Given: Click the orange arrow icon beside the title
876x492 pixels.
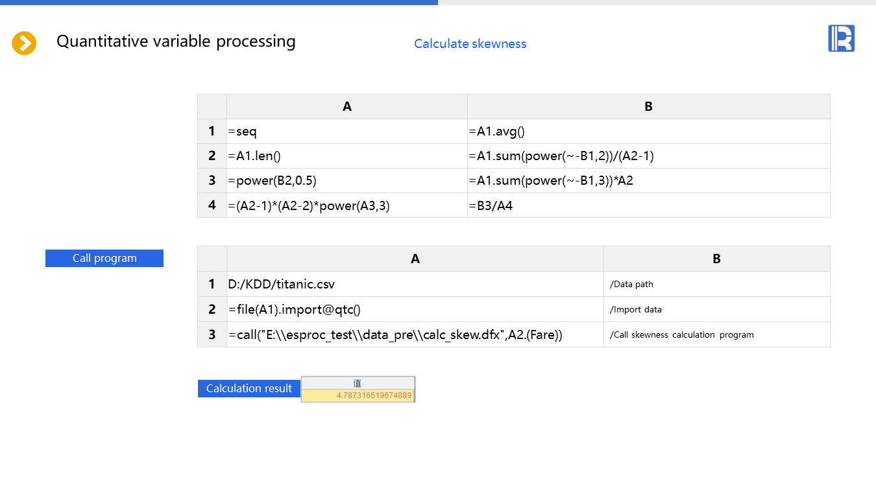Looking at the screenshot, I should point(24,43).
